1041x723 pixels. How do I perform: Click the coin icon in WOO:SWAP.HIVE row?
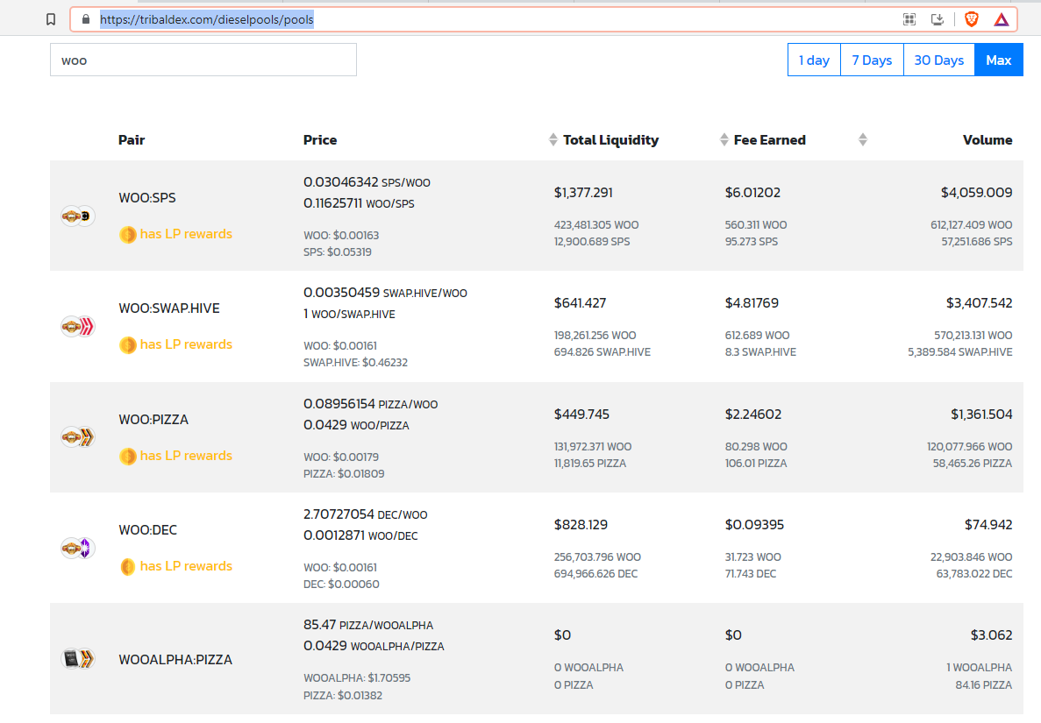pyautogui.click(x=127, y=345)
